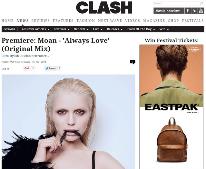Click the Robin Murray author link
This screenshot has height=169, width=206.
tap(11, 62)
